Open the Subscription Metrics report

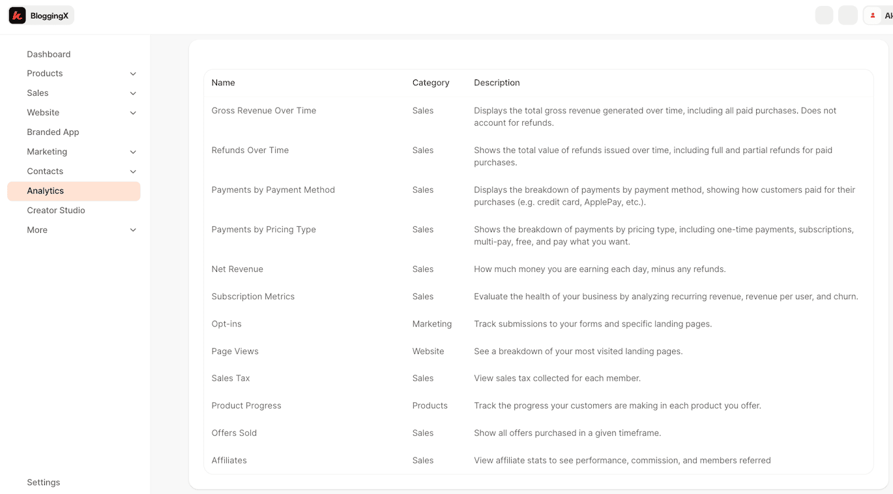pos(253,297)
